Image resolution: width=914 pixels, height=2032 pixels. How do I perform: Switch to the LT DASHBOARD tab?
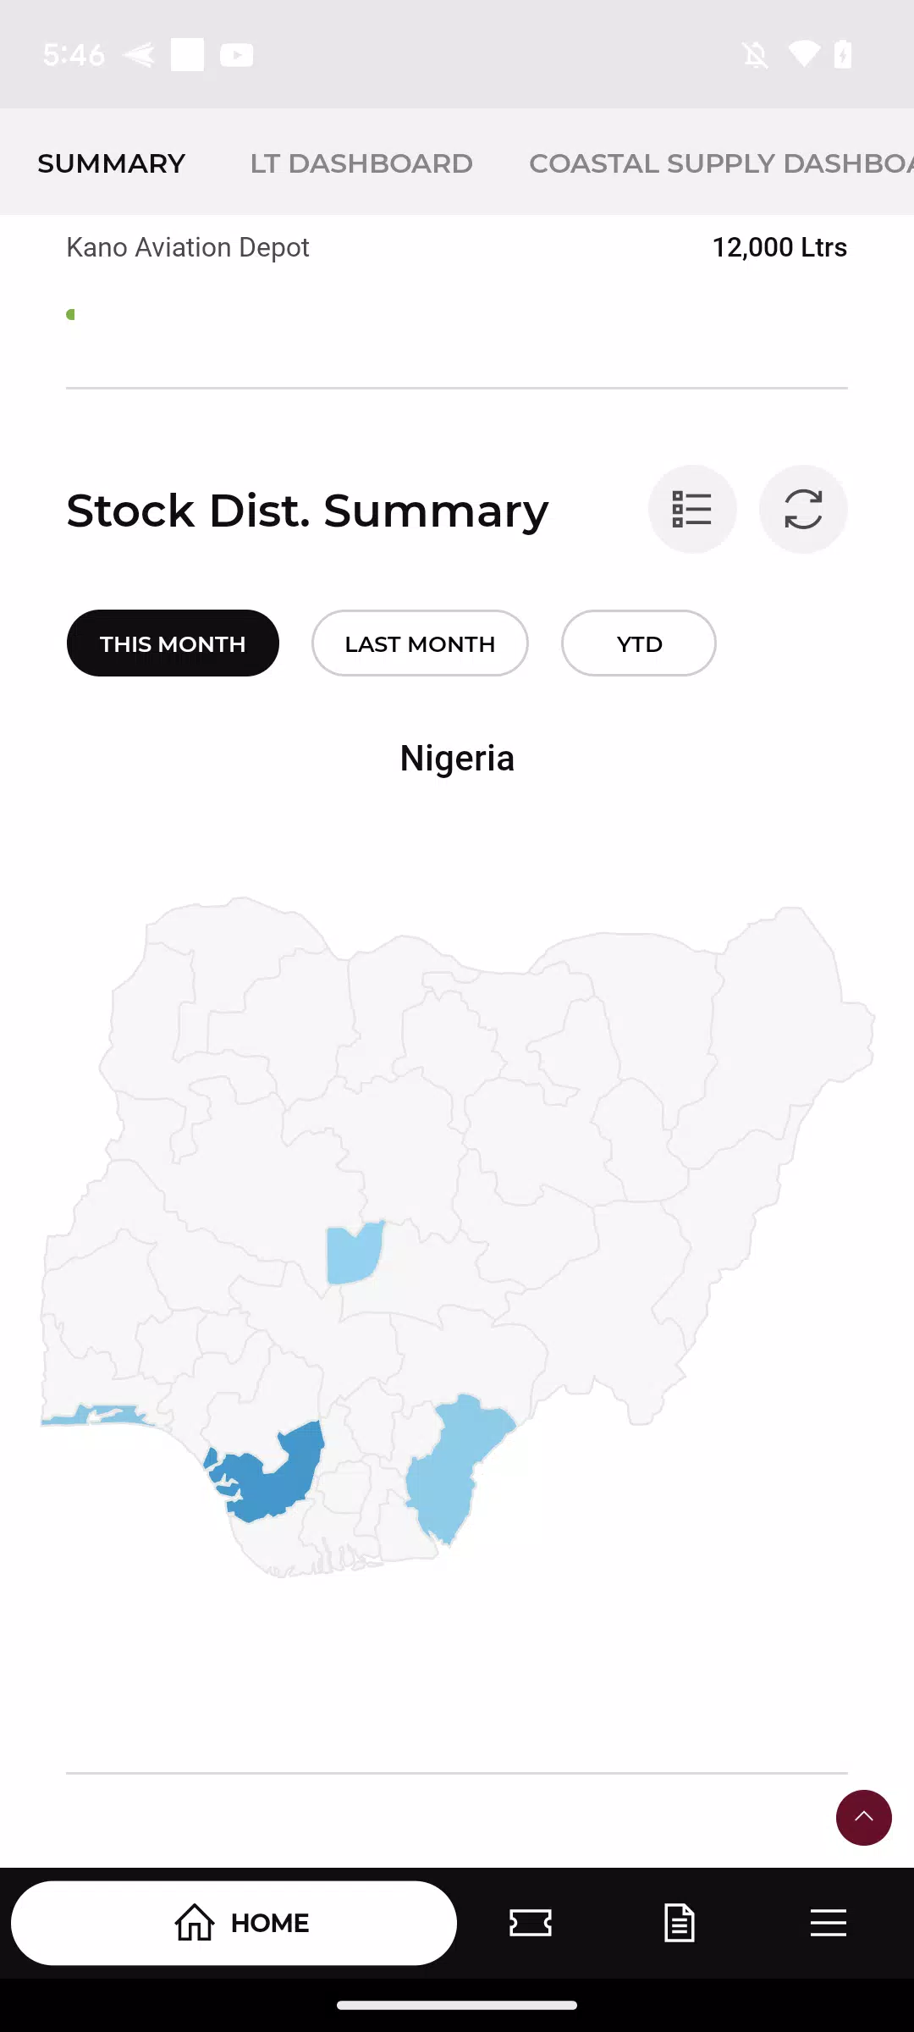[361, 163]
